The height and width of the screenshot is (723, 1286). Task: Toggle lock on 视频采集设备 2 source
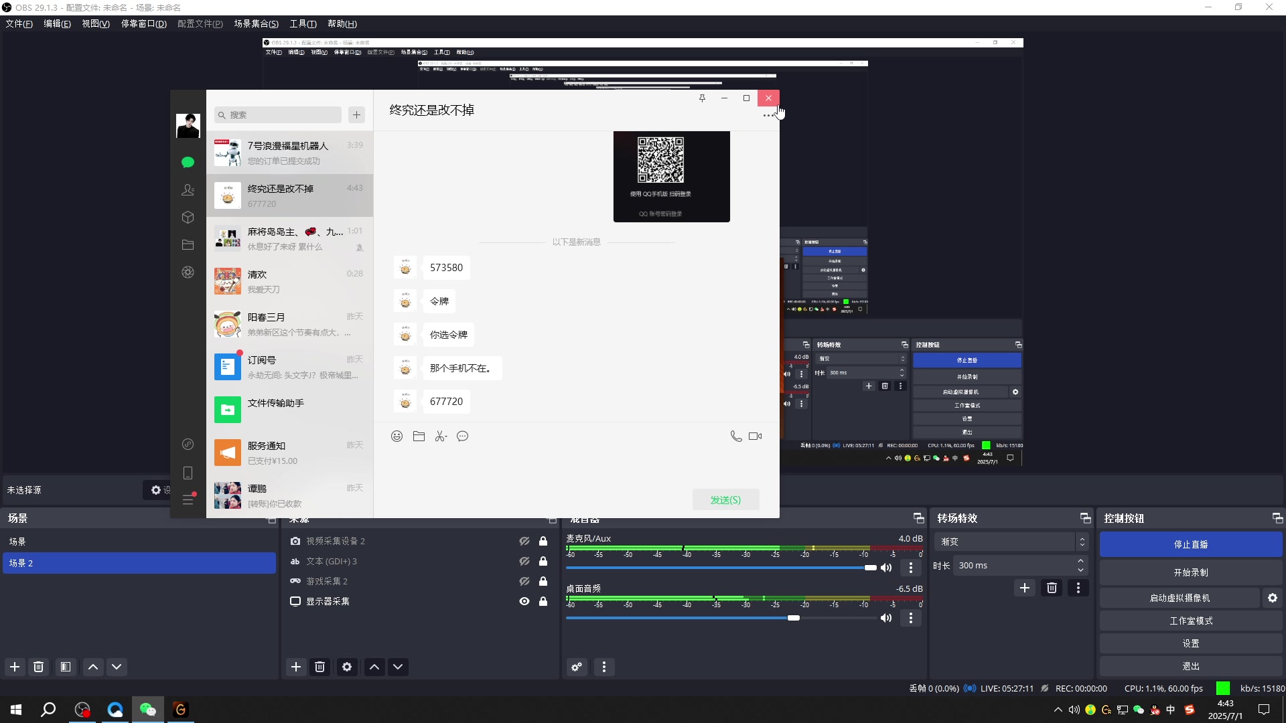pyautogui.click(x=543, y=541)
